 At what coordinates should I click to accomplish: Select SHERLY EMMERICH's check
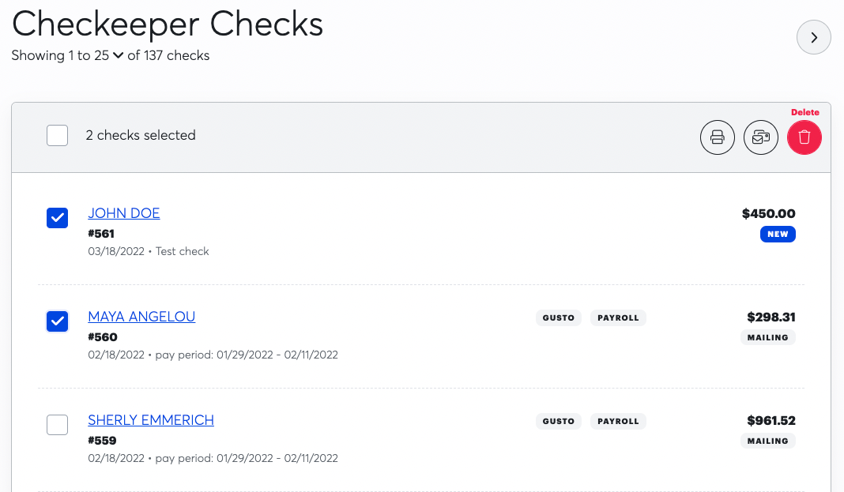pyautogui.click(x=57, y=424)
